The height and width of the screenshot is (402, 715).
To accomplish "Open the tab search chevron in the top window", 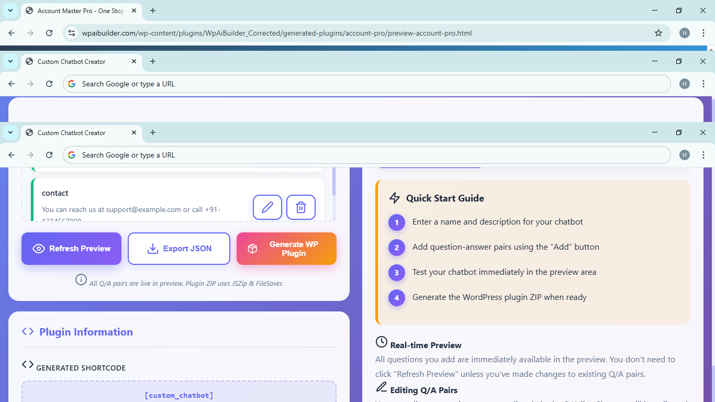I will tap(10, 10).
